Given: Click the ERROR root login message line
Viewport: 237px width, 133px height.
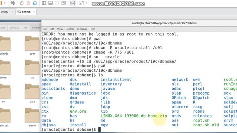Looking at the screenshot, I should (x=110, y=34).
